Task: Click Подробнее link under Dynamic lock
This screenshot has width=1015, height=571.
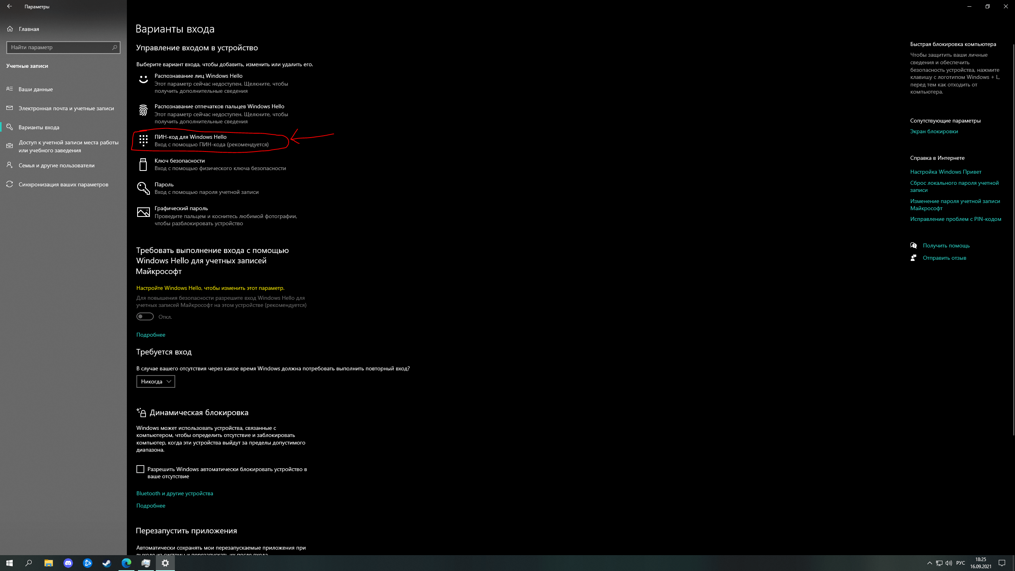Action: click(x=151, y=506)
